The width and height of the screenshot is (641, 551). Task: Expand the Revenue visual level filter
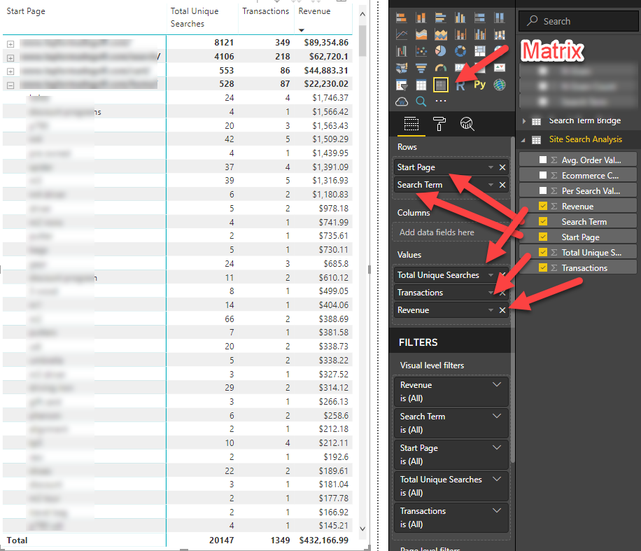click(497, 385)
